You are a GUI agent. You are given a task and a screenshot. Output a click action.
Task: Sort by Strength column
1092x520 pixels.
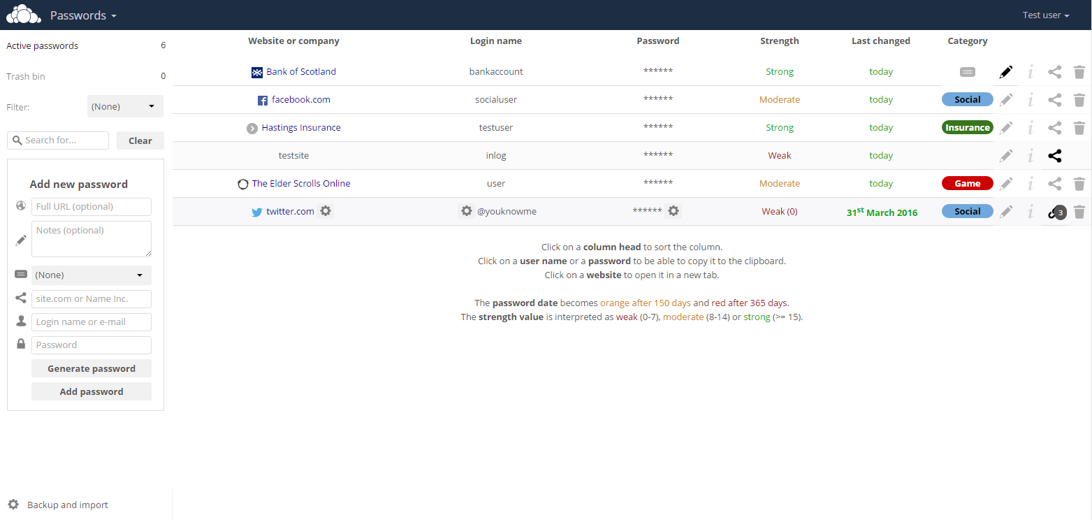(780, 41)
